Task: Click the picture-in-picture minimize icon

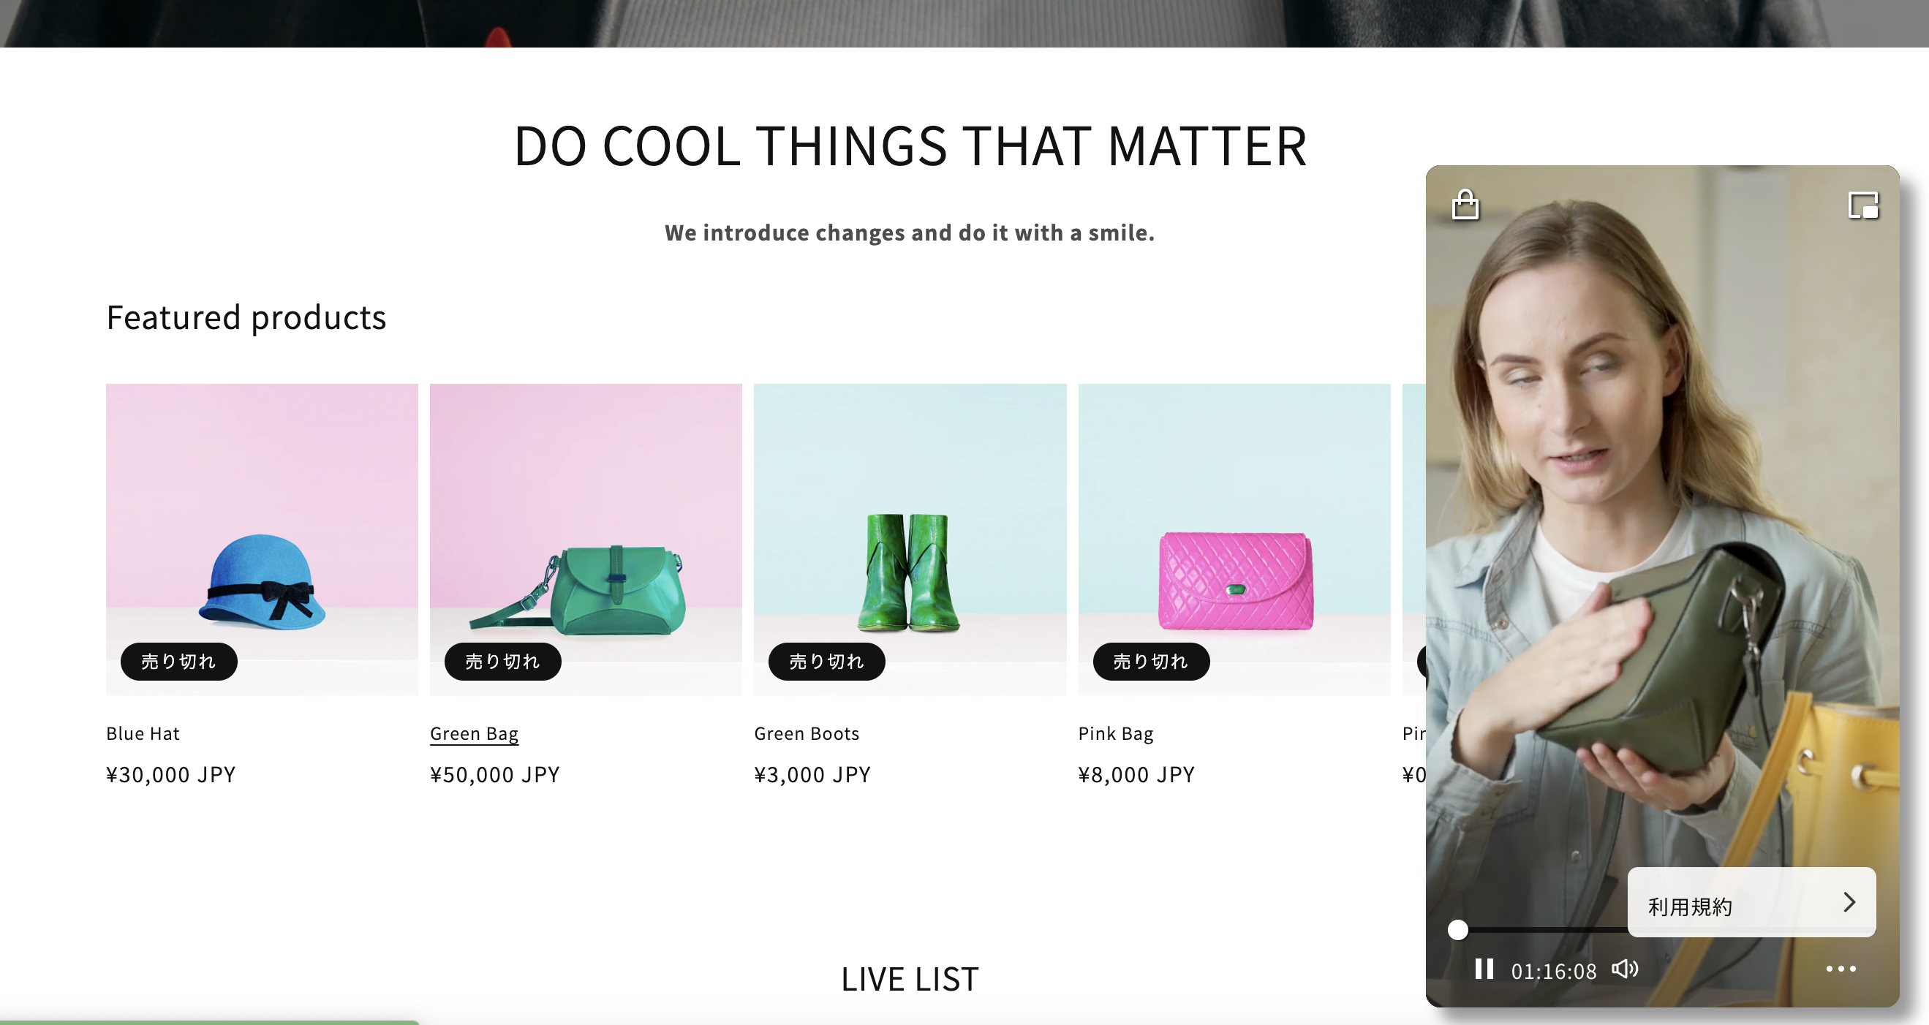Action: [1862, 205]
